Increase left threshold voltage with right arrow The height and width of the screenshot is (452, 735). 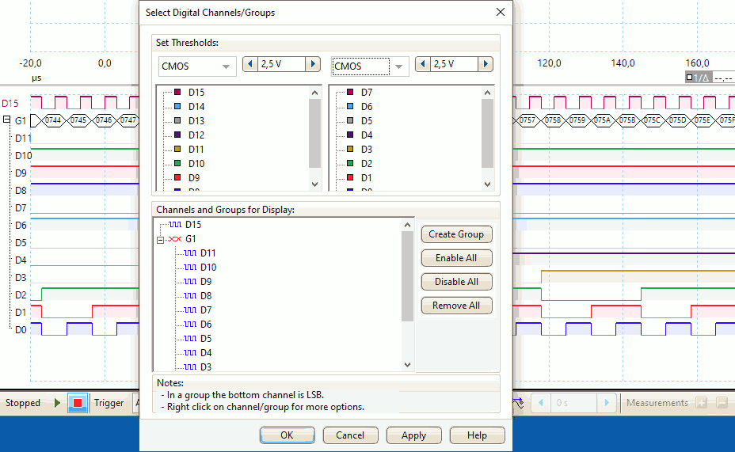(x=313, y=65)
